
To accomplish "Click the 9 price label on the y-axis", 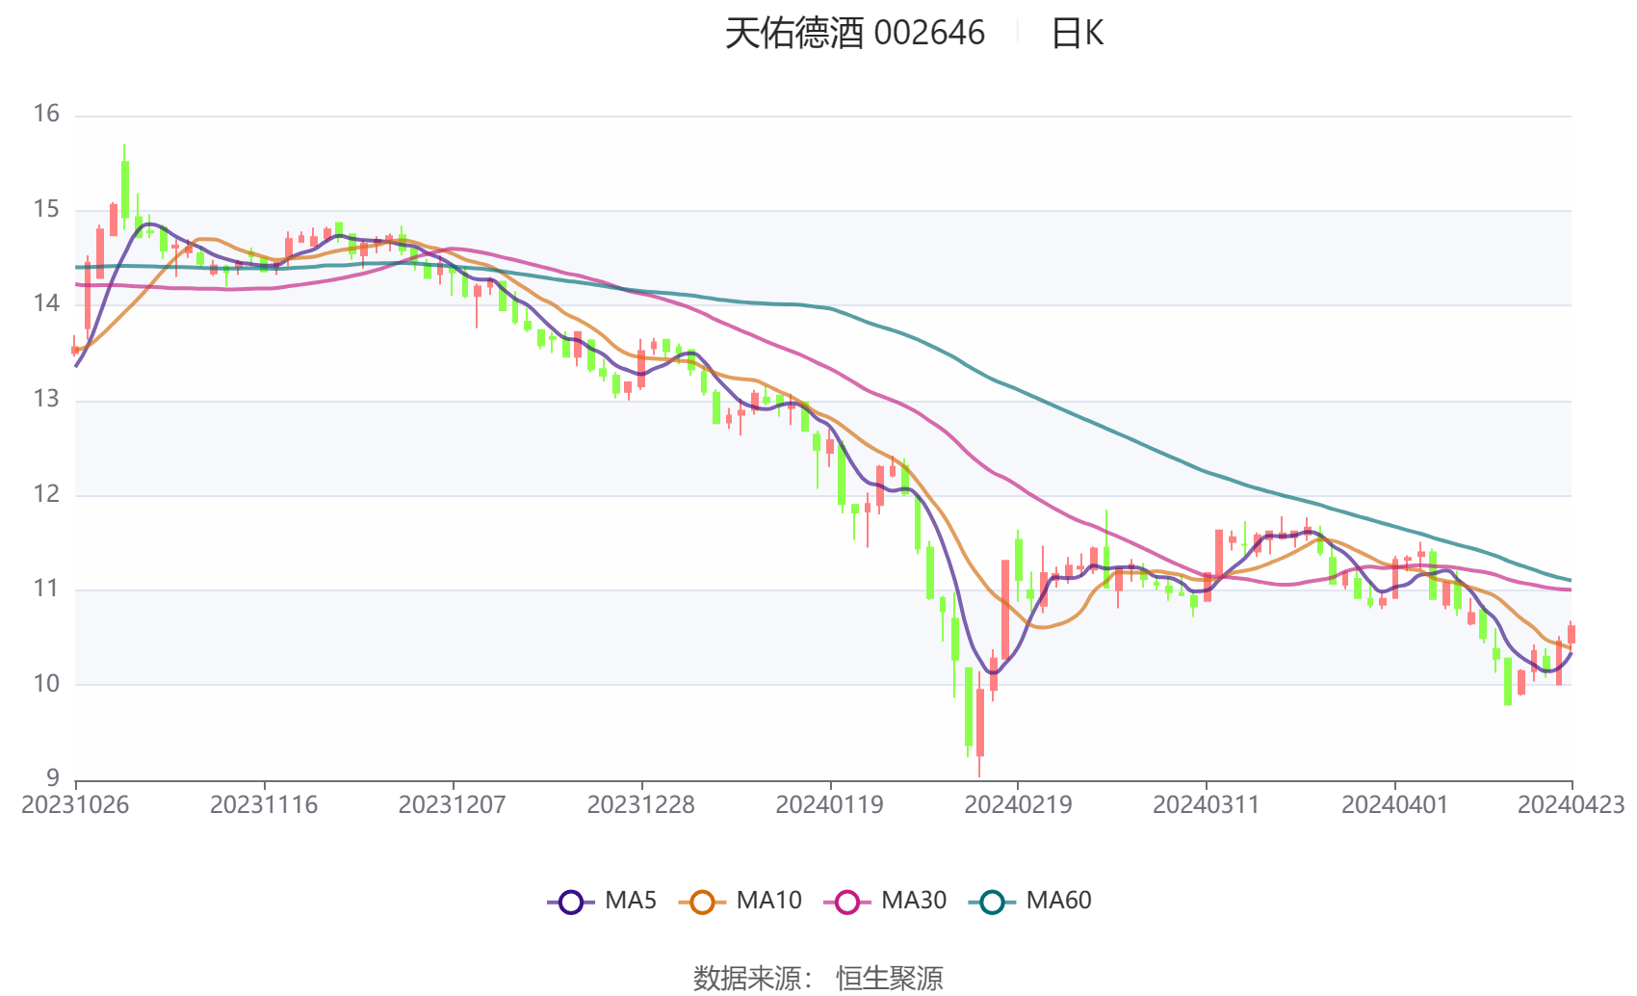I will [52, 777].
